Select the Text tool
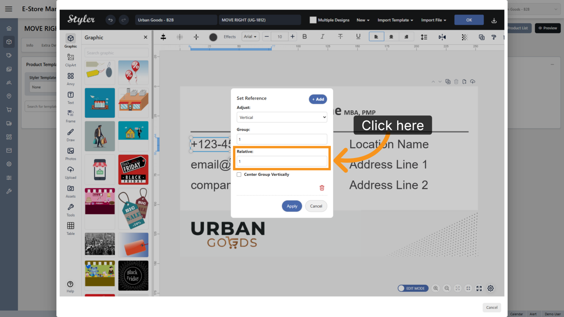Screen dimensions: 564x317 [70, 98]
